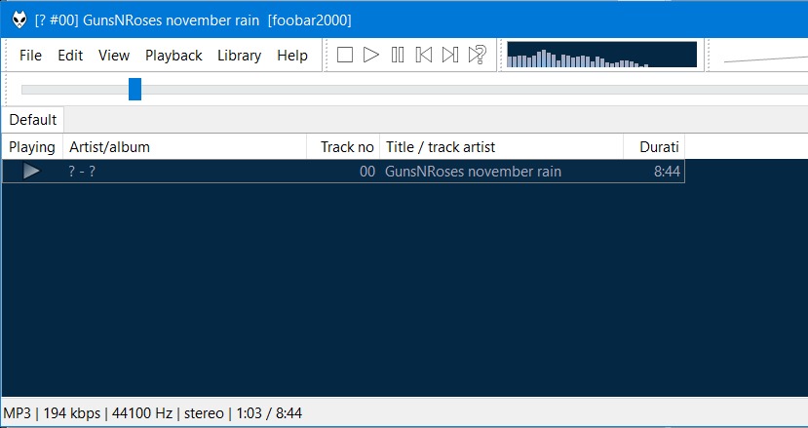Screen dimensions: 808x428
Task: Sort by Title / track artist column header
Action: click(501, 147)
